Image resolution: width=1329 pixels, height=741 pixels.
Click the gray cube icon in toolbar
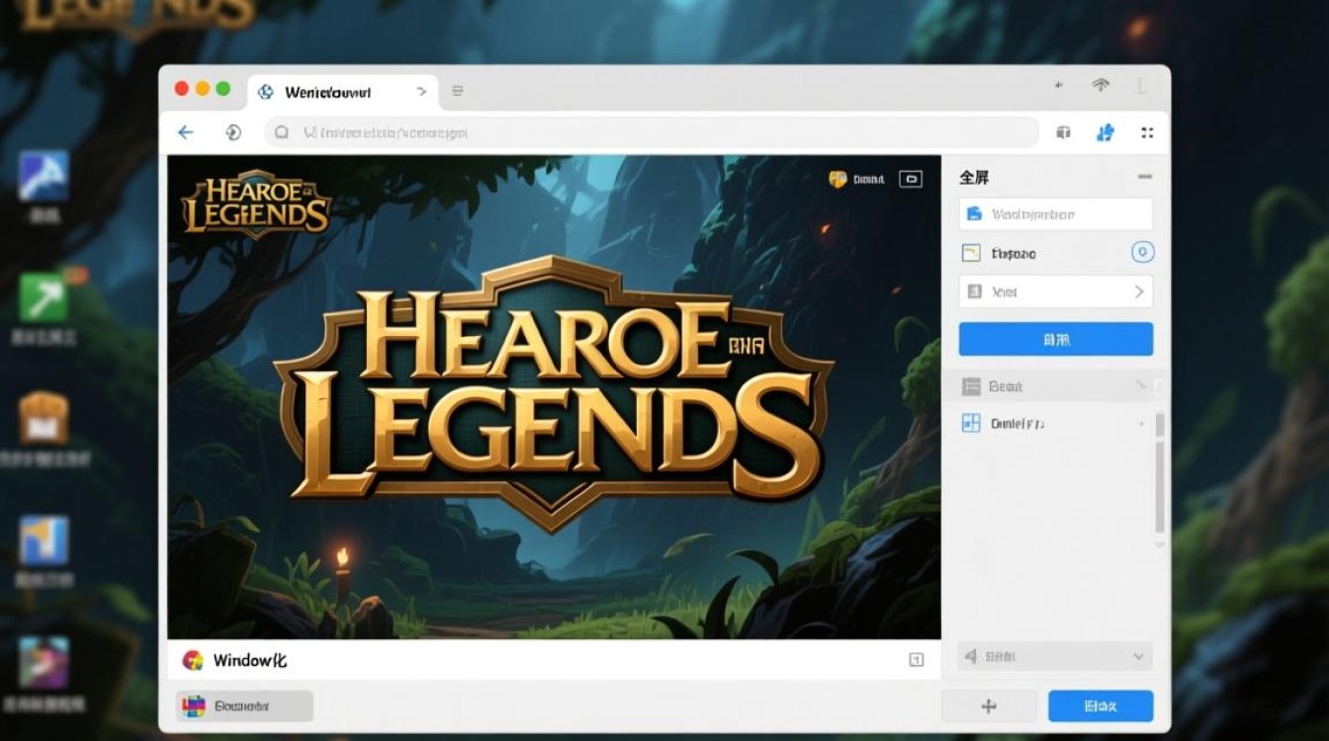coord(1063,132)
